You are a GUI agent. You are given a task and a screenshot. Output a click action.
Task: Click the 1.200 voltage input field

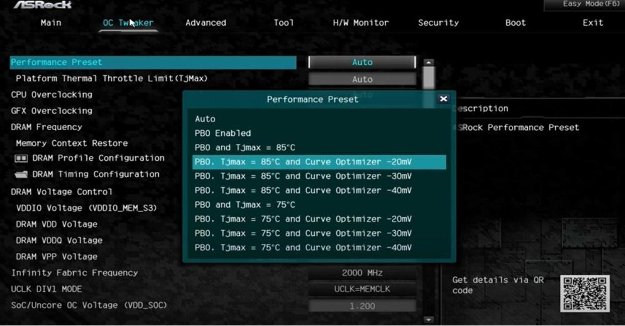coord(362,306)
